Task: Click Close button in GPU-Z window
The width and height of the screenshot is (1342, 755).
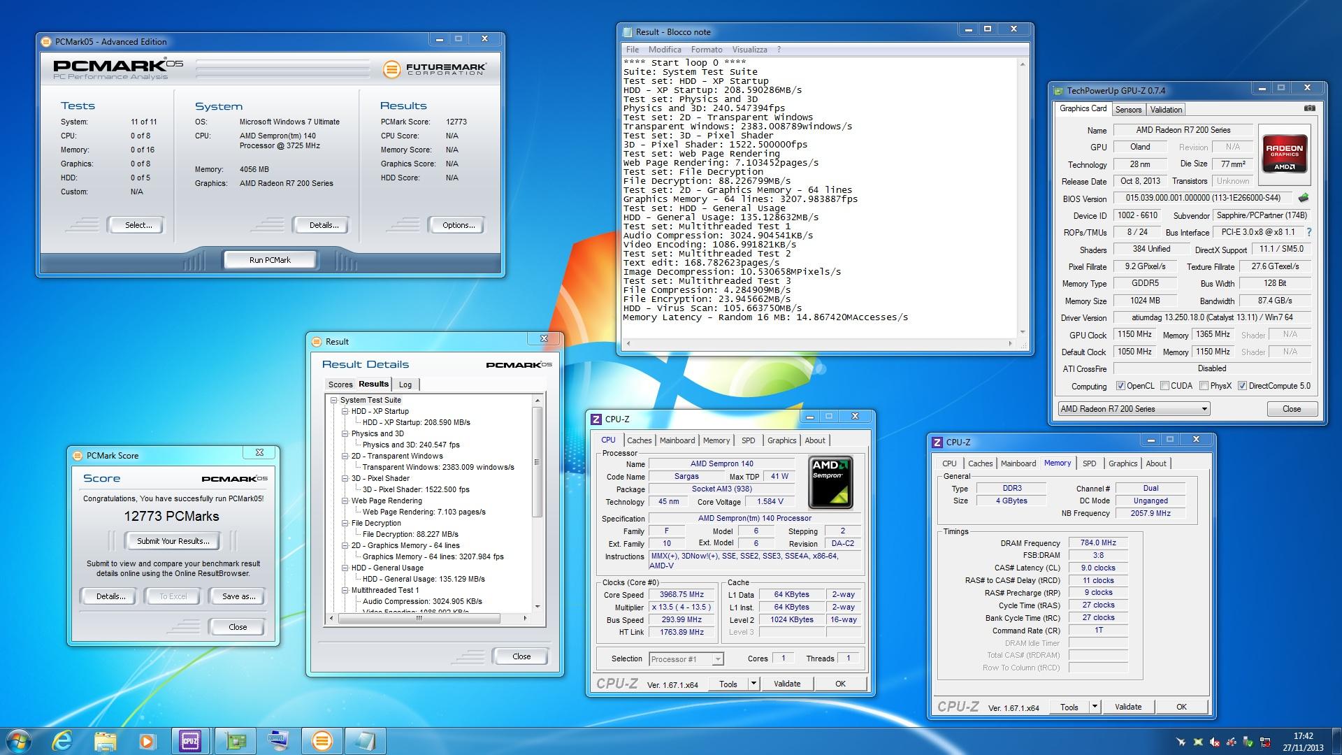Action: tap(1292, 409)
